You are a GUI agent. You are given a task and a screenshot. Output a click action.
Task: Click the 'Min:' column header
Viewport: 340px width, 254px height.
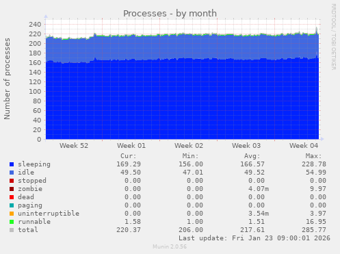tap(190, 156)
